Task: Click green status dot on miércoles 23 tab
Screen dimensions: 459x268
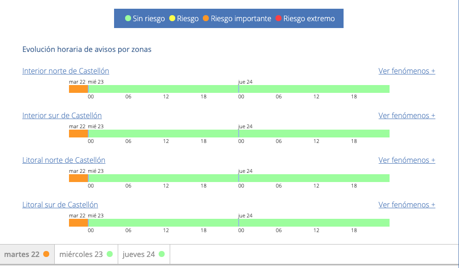Action: [109, 254]
